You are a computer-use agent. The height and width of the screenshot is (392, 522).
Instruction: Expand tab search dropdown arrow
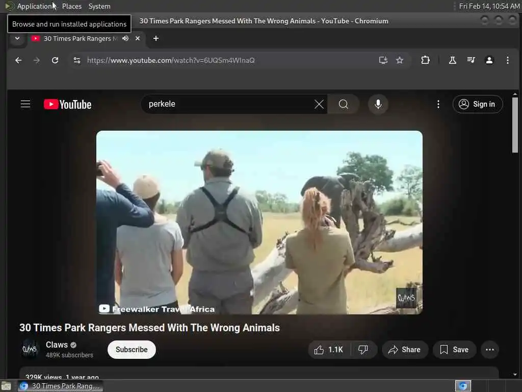click(x=17, y=38)
